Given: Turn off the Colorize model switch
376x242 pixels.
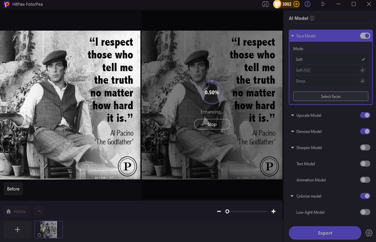Looking at the screenshot, I should pos(365,196).
